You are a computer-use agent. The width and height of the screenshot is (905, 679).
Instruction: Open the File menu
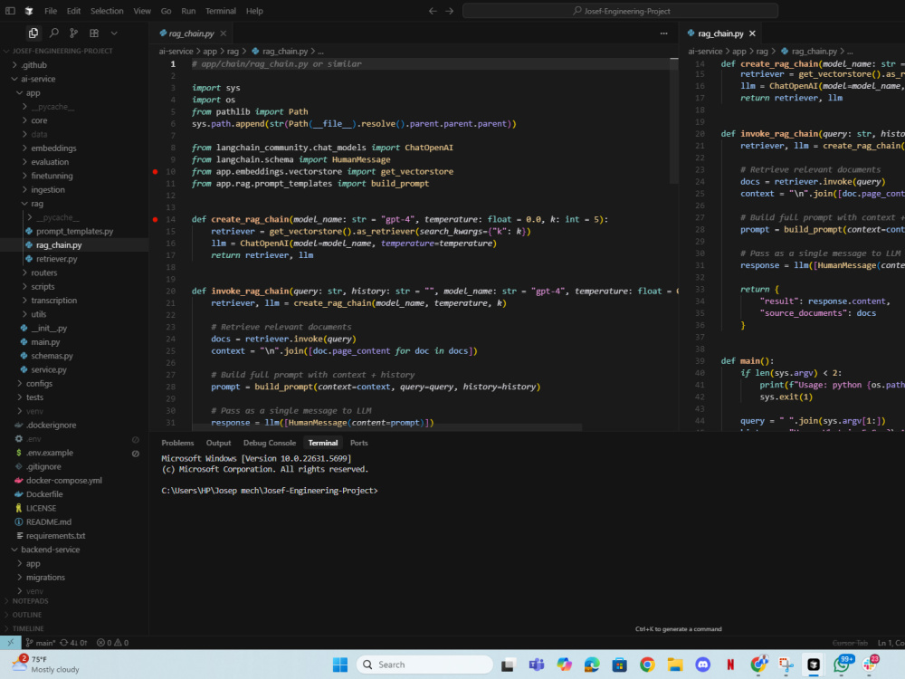pos(51,11)
